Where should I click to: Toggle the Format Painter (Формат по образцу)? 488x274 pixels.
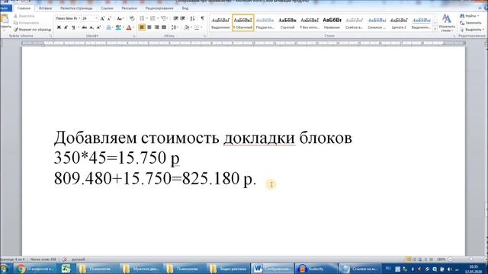click(33, 30)
